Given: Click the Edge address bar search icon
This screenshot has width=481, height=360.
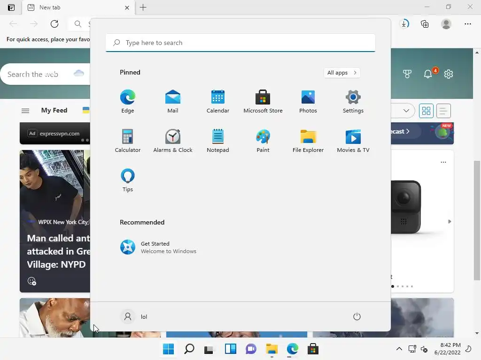Looking at the screenshot, I should coord(78,24).
